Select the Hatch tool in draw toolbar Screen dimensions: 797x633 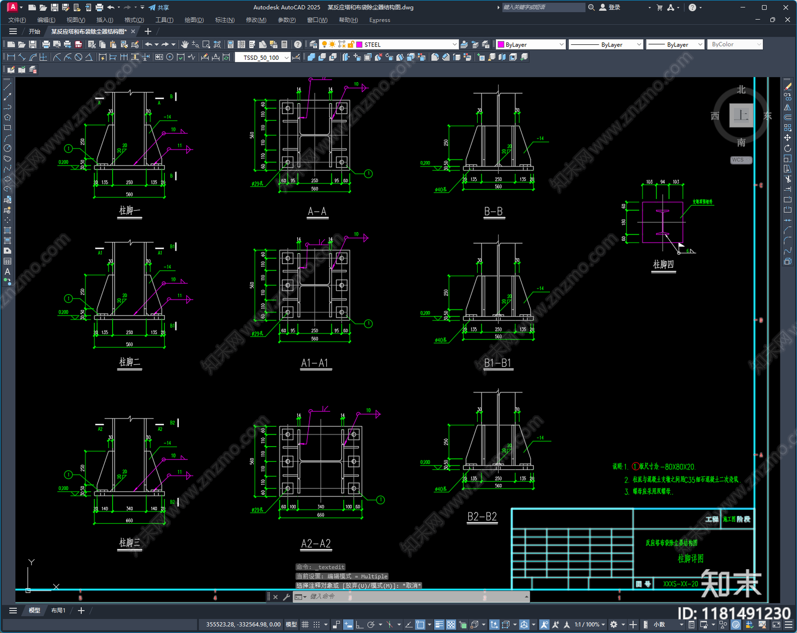pos(7,230)
